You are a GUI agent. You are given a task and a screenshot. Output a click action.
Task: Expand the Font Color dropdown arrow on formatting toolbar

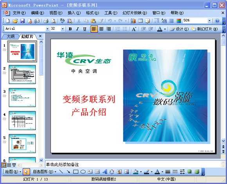165,29
